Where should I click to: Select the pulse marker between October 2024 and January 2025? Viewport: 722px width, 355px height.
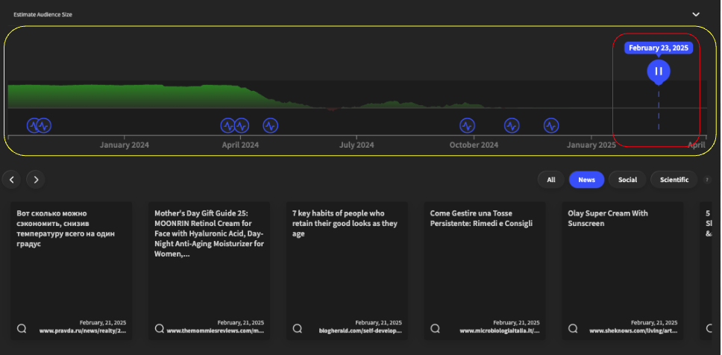[x=512, y=125]
